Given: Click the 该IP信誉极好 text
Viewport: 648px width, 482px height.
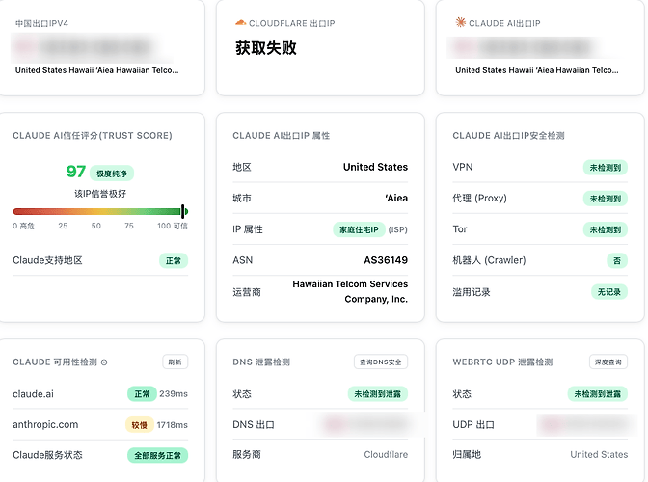Looking at the screenshot, I should 100,194.
